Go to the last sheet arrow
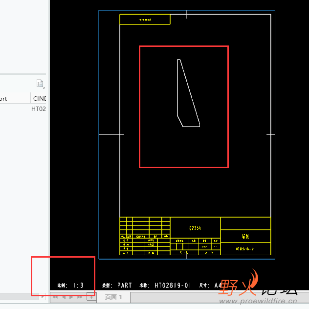Screen dimensions: 309x309 (x=80, y=297)
